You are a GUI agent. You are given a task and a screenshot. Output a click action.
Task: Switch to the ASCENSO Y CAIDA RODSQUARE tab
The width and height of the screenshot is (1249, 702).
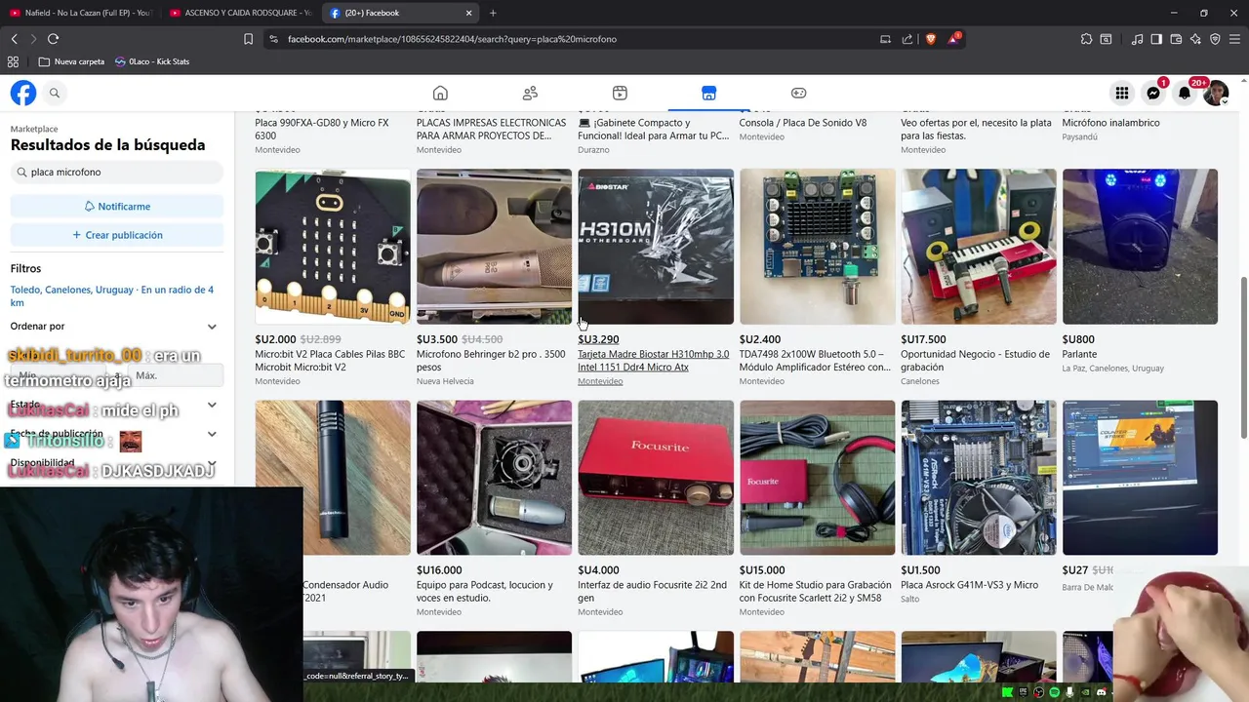240,13
